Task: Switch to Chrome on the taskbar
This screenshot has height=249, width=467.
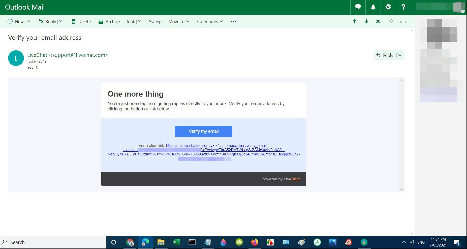Action: click(x=130, y=242)
